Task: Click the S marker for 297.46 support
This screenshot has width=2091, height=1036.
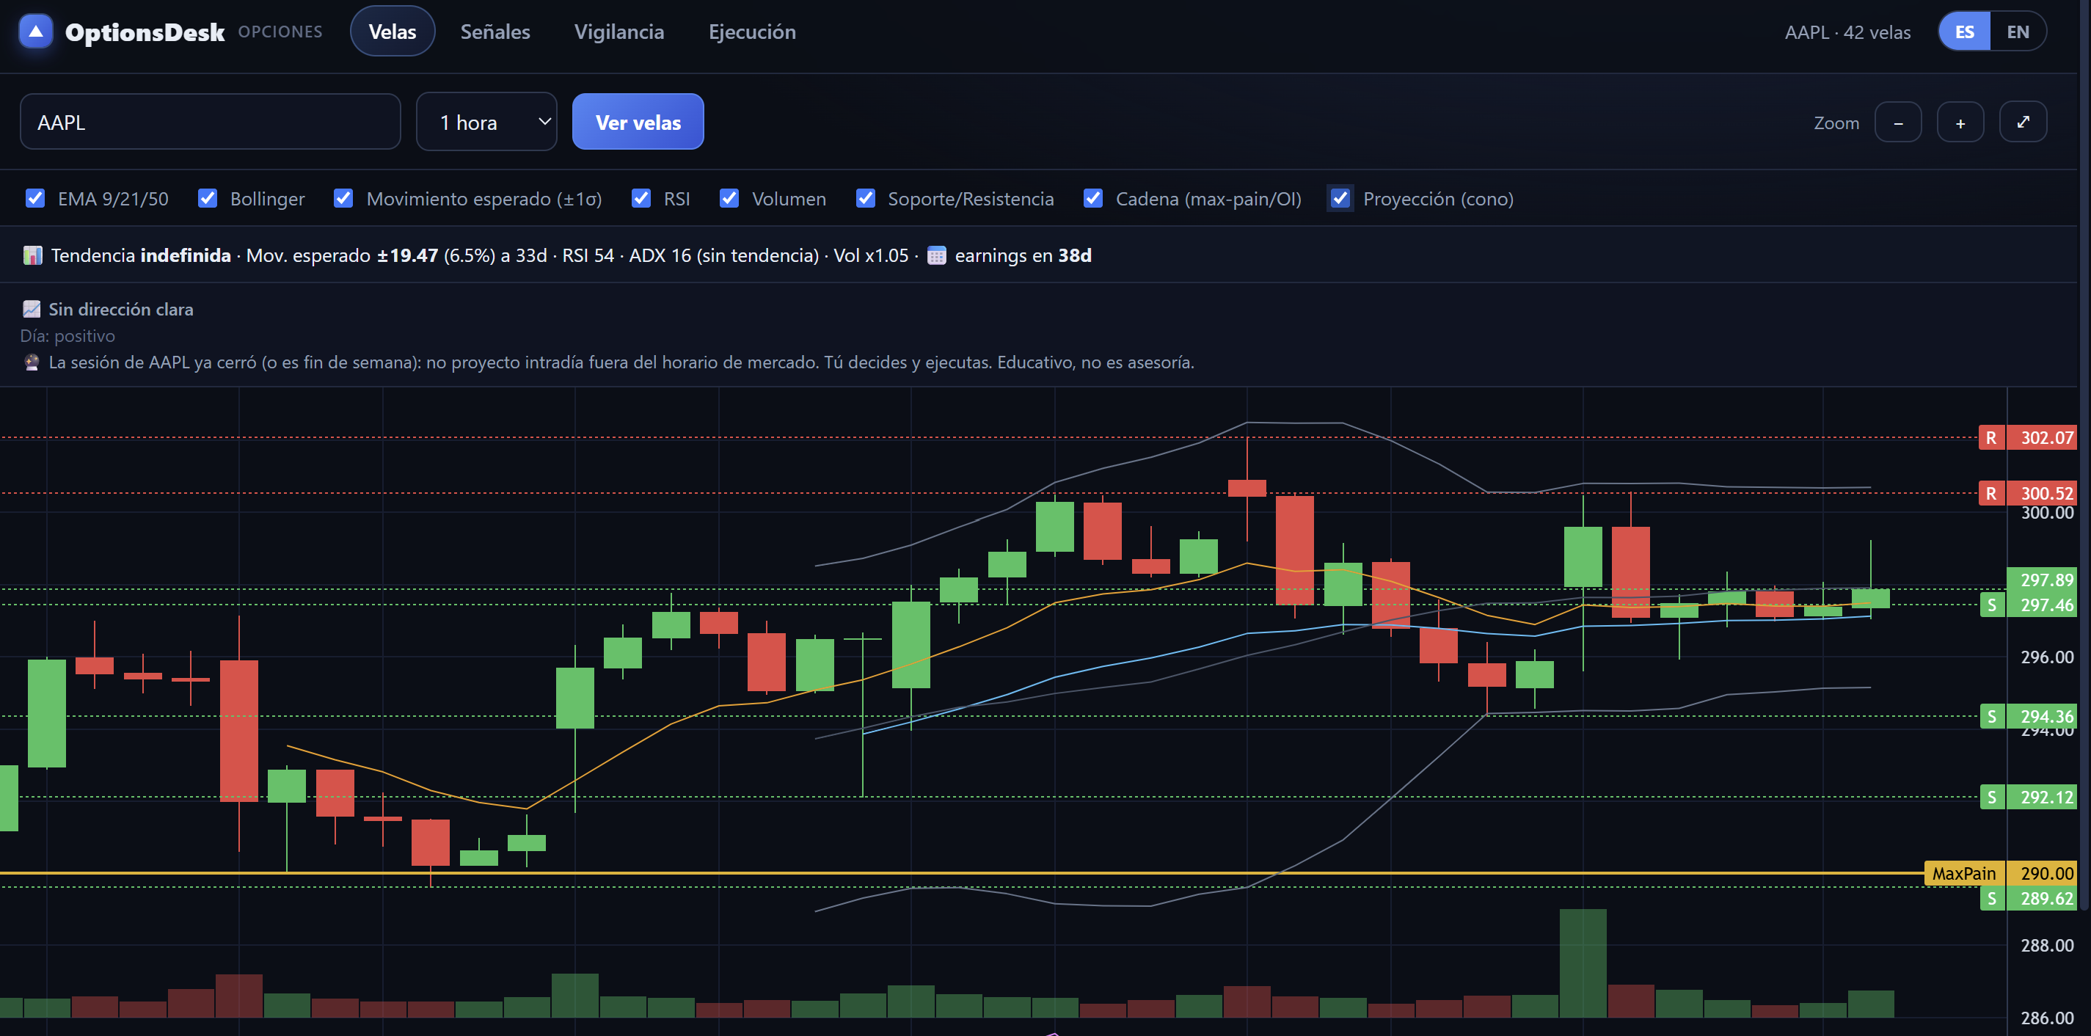Action: tap(1992, 605)
